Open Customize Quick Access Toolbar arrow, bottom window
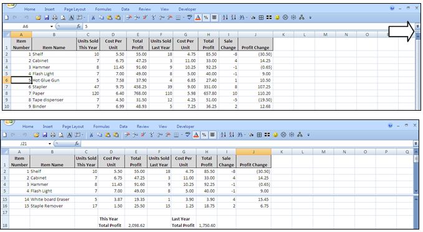Image resolution: width=423 pixels, height=232 pixels. point(308,135)
